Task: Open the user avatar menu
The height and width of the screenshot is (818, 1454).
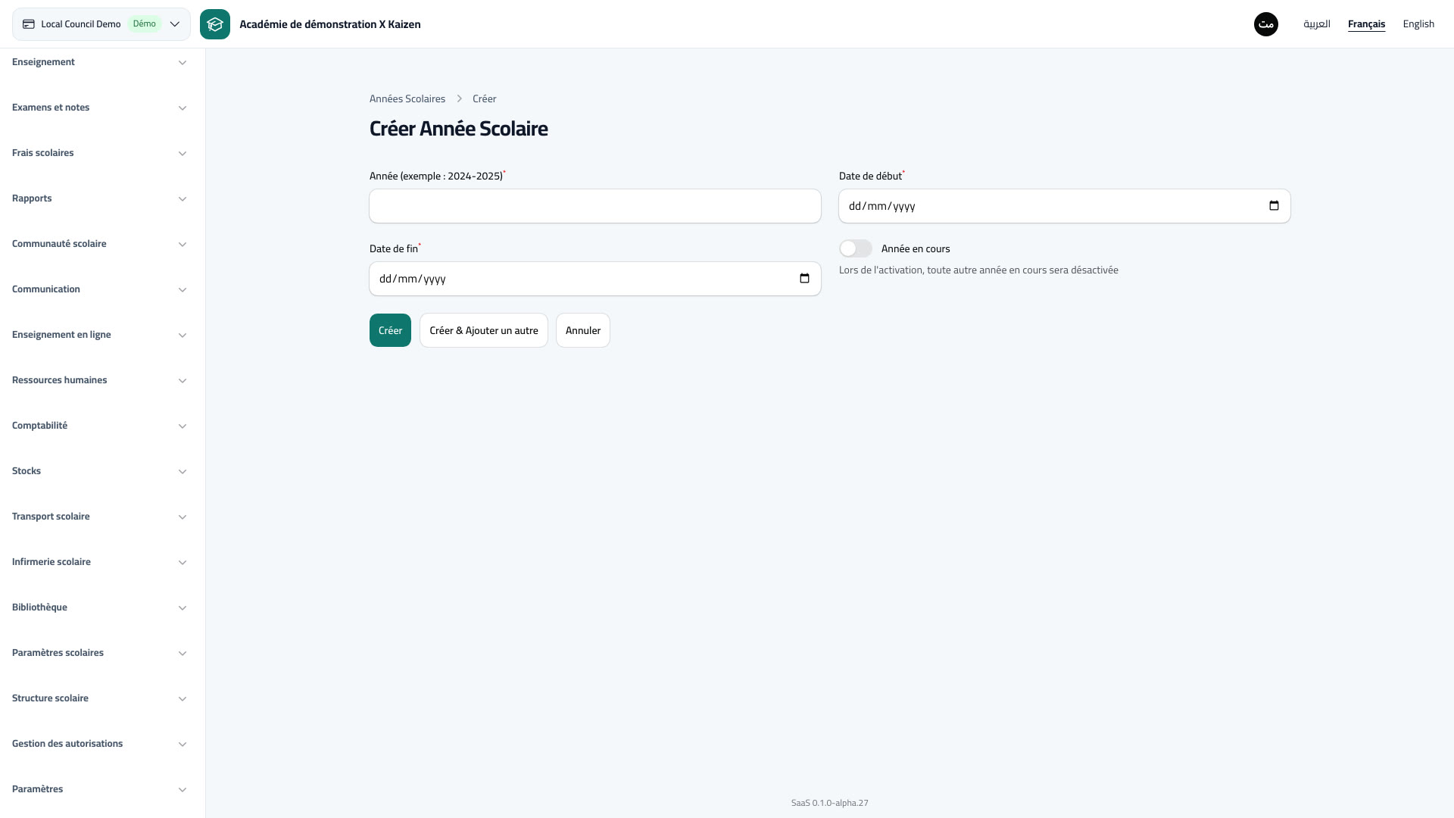Action: click(1266, 24)
